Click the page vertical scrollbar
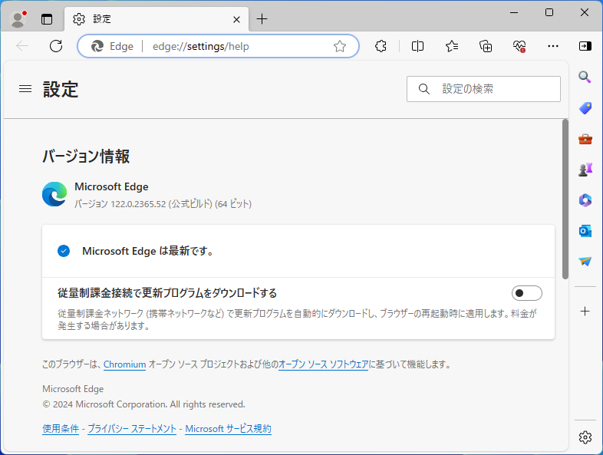This screenshot has height=455, width=603. tap(565, 199)
